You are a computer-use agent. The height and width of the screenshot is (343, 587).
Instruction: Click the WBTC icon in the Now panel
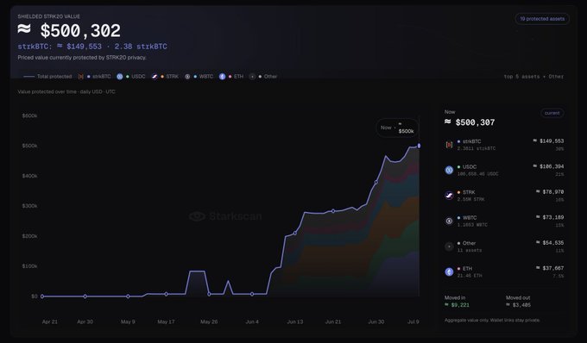click(449, 221)
